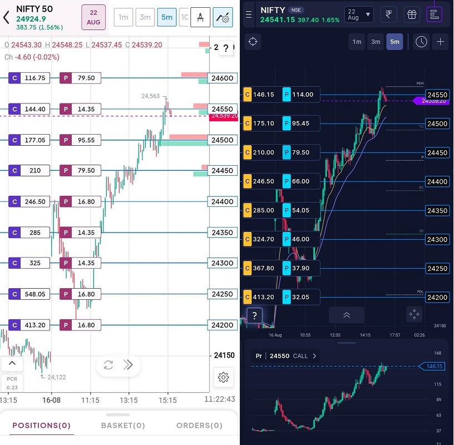
Task: Click the crosshair icon on dark chart
Action: 253,42
